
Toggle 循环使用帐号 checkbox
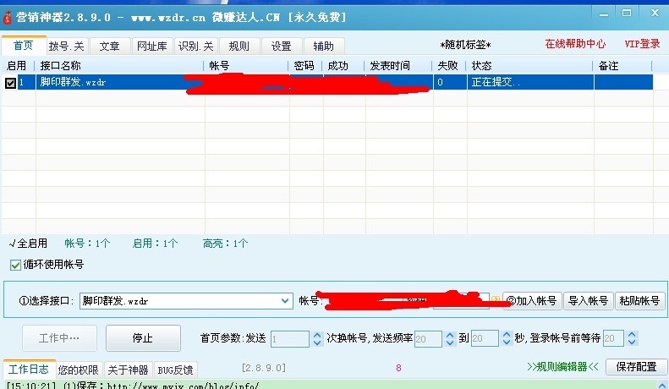(x=15, y=265)
